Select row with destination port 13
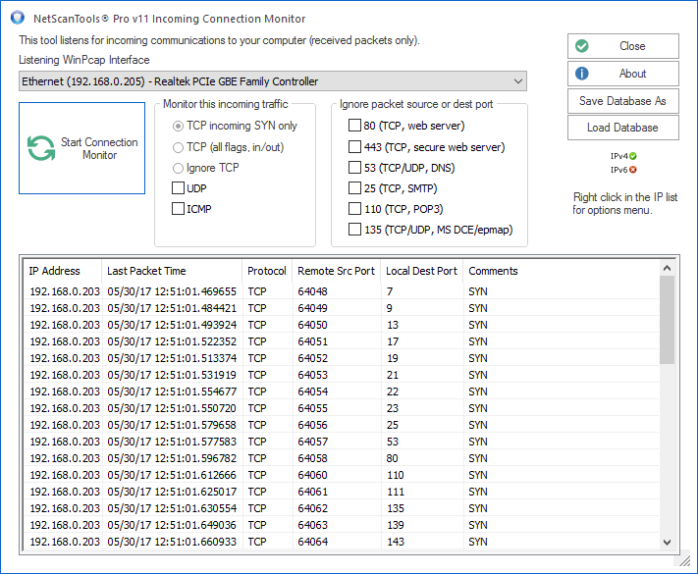 click(341, 325)
